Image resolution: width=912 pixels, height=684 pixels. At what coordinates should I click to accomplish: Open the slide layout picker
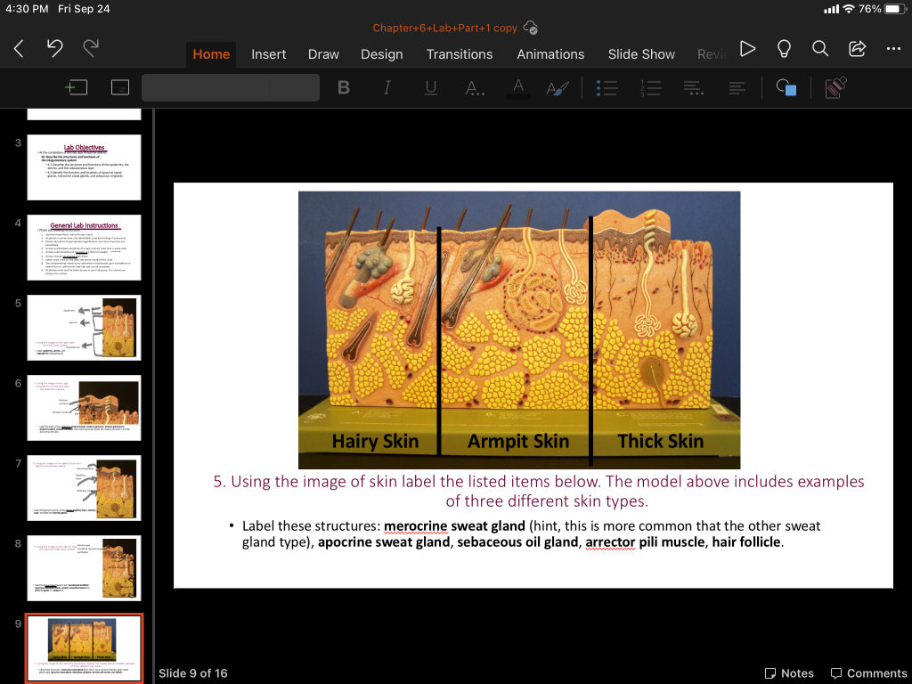pyautogui.click(x=120, y=88)
